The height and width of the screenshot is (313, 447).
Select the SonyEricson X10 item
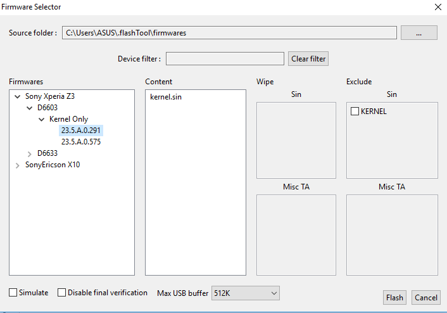coord(53,165)
